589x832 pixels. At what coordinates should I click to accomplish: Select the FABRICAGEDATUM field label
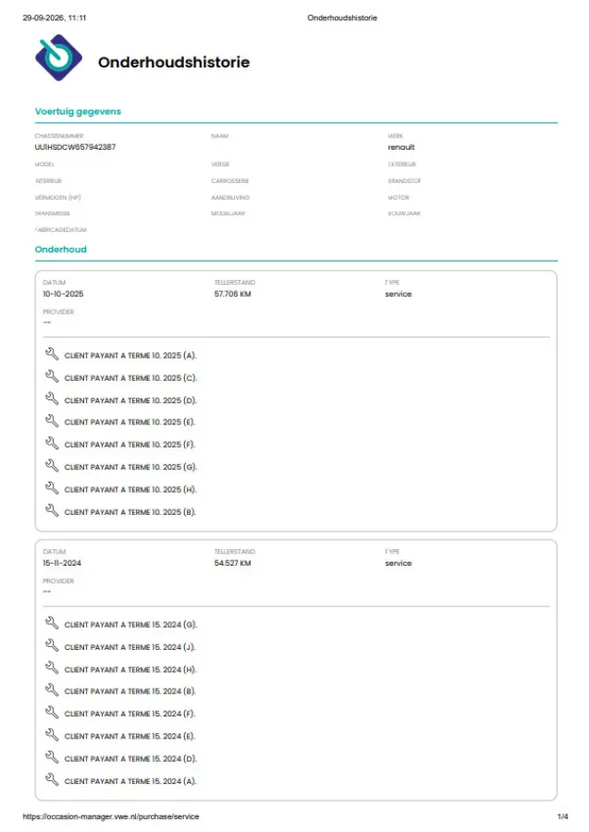click(x=60, y=230)
